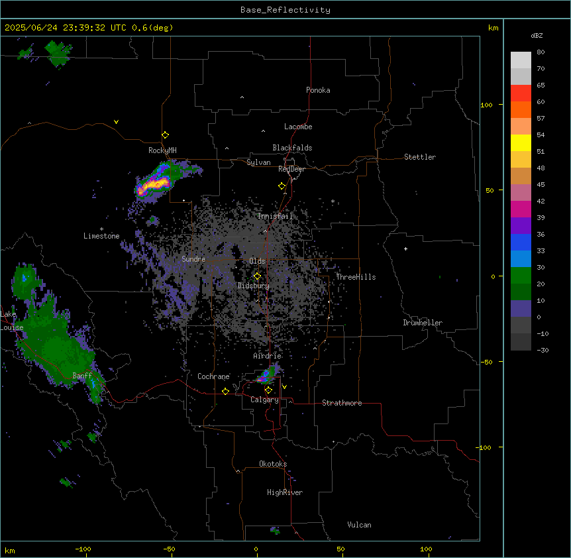Pick the purple swatch between 39 and 36 dBZ
571x558 pixels.
521,226
